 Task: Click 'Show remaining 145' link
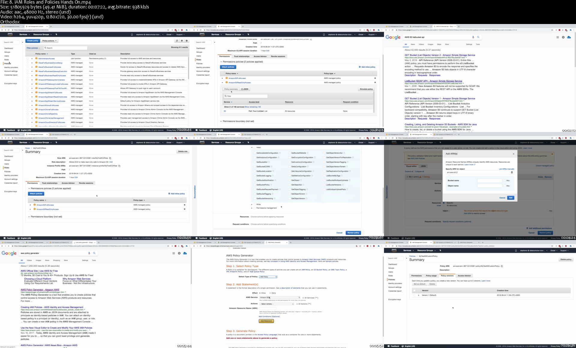[x=253, y=107]
